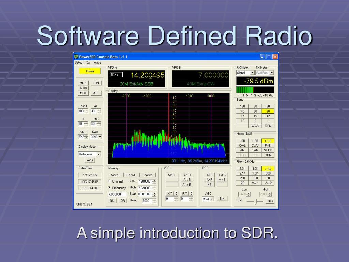Select the GEN band button
The image size is (349, 262).
[268, 126]
